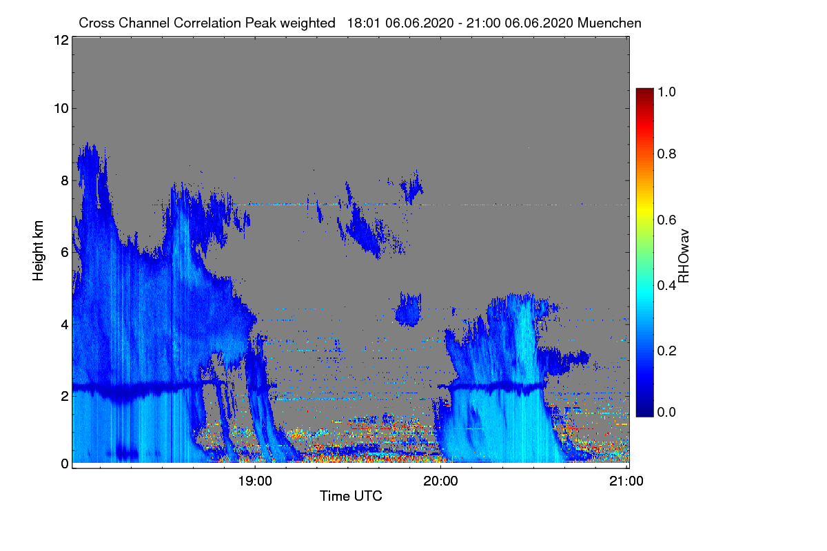Click the colorbar value '1.0'

[x=666, y=90]
